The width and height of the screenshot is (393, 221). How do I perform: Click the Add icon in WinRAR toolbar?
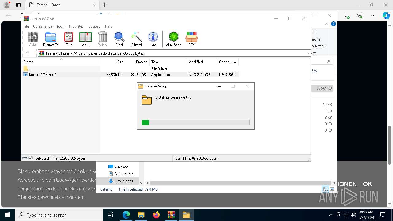pyautogui.click(x=33, y=39)
